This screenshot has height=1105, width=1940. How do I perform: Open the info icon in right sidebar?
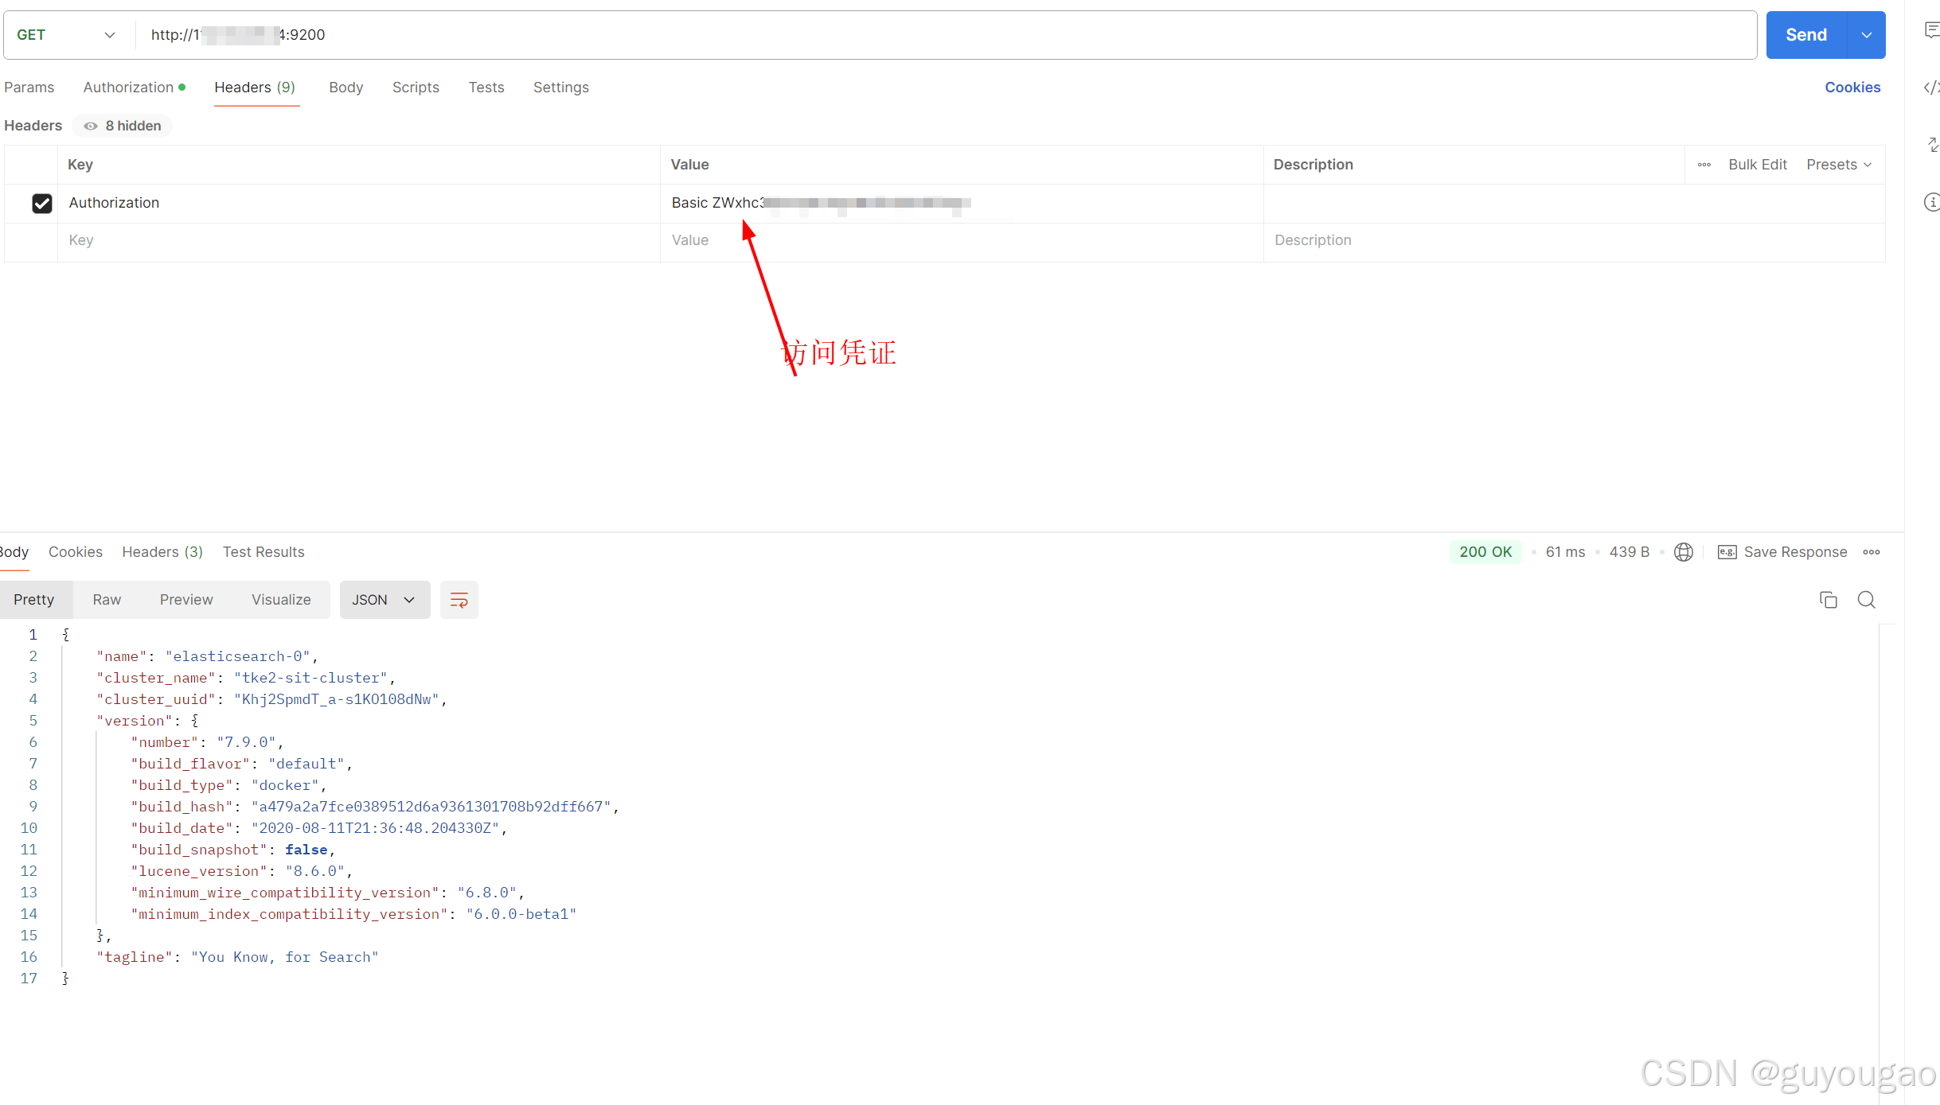pos(1931,202)
